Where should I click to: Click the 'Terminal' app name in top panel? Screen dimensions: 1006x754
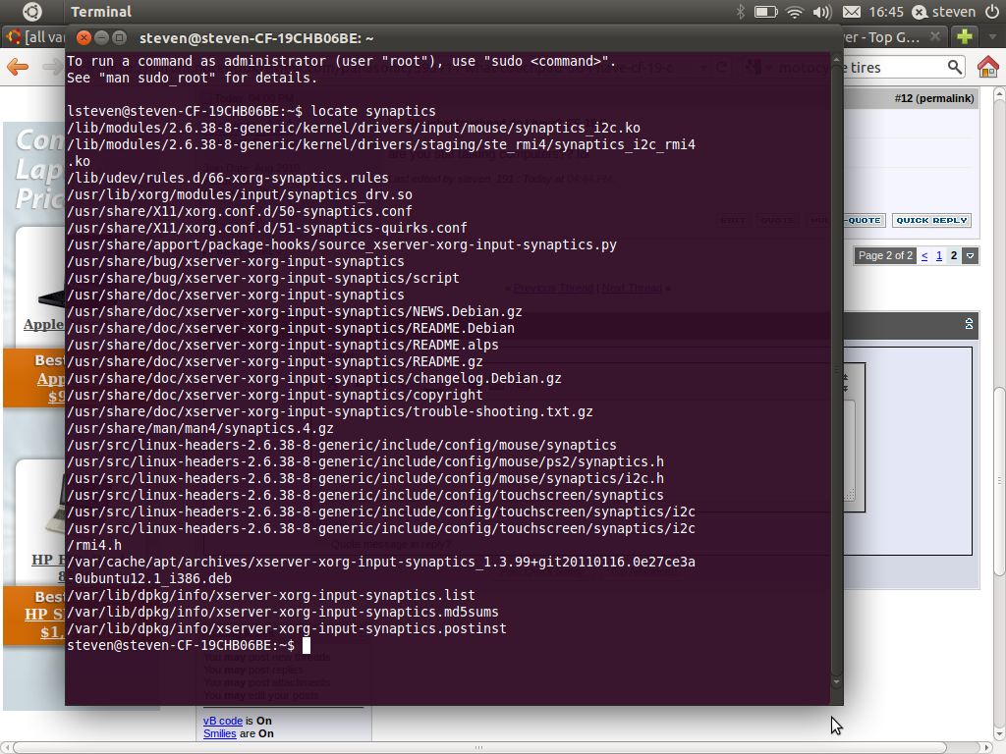coord(101,12)
